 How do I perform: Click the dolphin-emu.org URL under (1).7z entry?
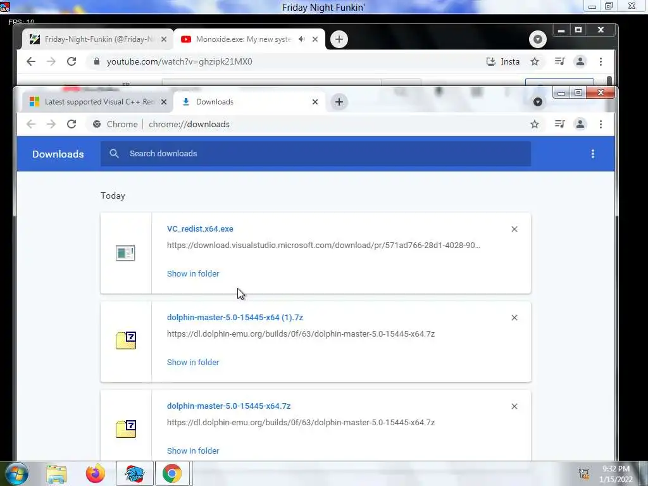point(301,334)
